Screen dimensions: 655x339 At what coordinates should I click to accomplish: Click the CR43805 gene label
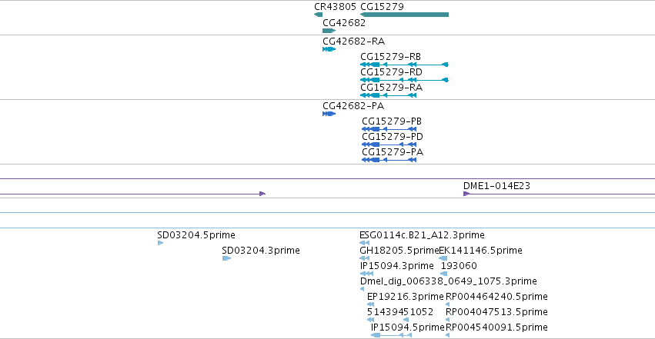point(335,7)
